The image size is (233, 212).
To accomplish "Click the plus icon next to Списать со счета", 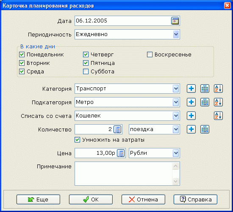I will click(x=191, y=116).
